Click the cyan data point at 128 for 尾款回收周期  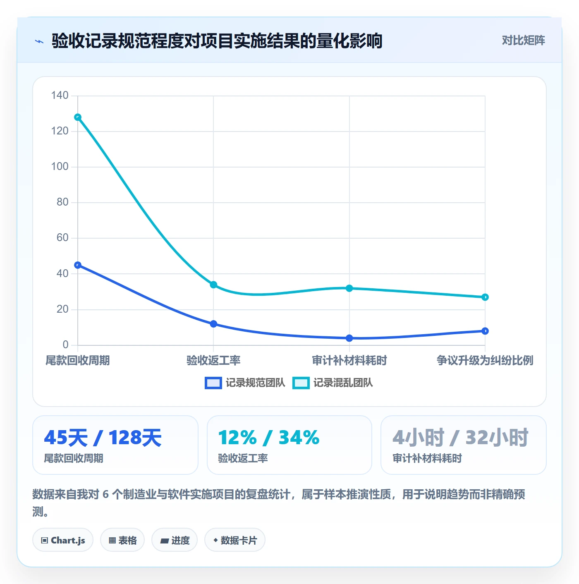pos(78,117)
